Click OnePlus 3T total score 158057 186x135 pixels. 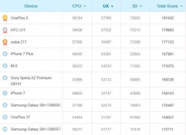[168, 117]
